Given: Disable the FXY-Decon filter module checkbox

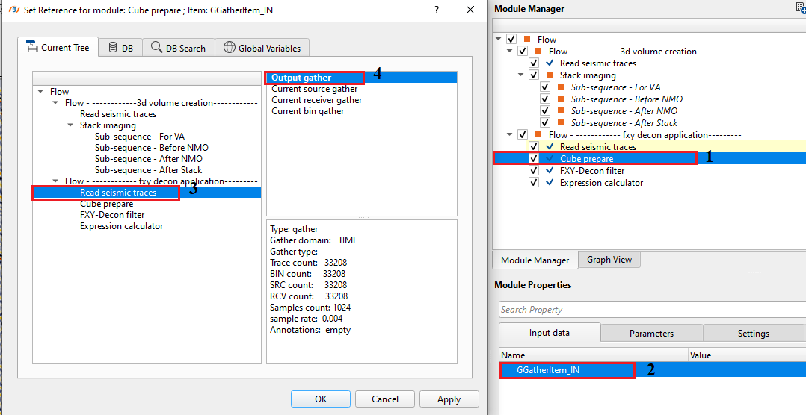Looking at the screenshot, I should click(x=534, y=171).
